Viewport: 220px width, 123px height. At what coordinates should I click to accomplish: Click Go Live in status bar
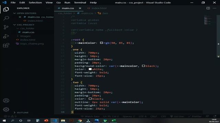tap(177, 116)
